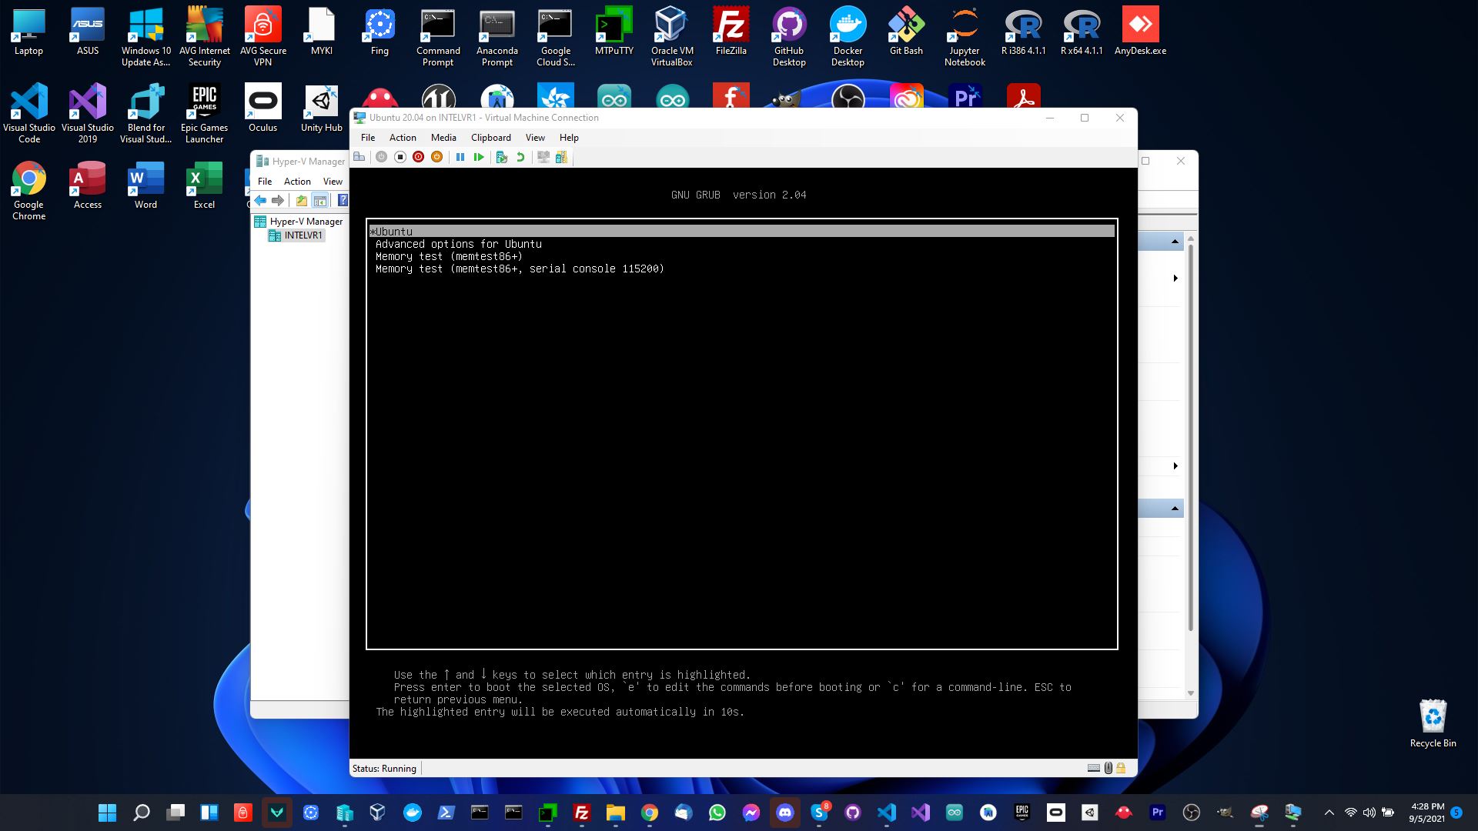Click the up-folder icon in Hyper-V Manager toolbar
This screenshot has width=1478, height=831.
click(x=302, y=201)
